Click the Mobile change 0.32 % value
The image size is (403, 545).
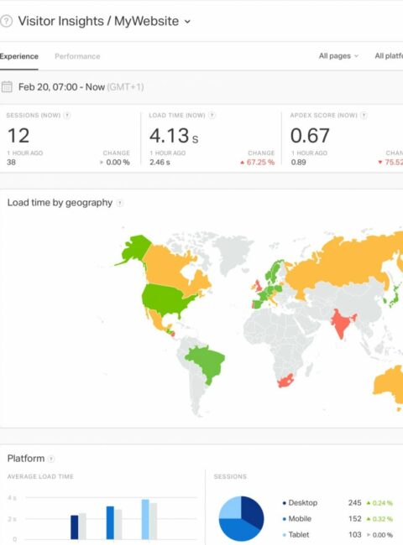tap(379, 519)
